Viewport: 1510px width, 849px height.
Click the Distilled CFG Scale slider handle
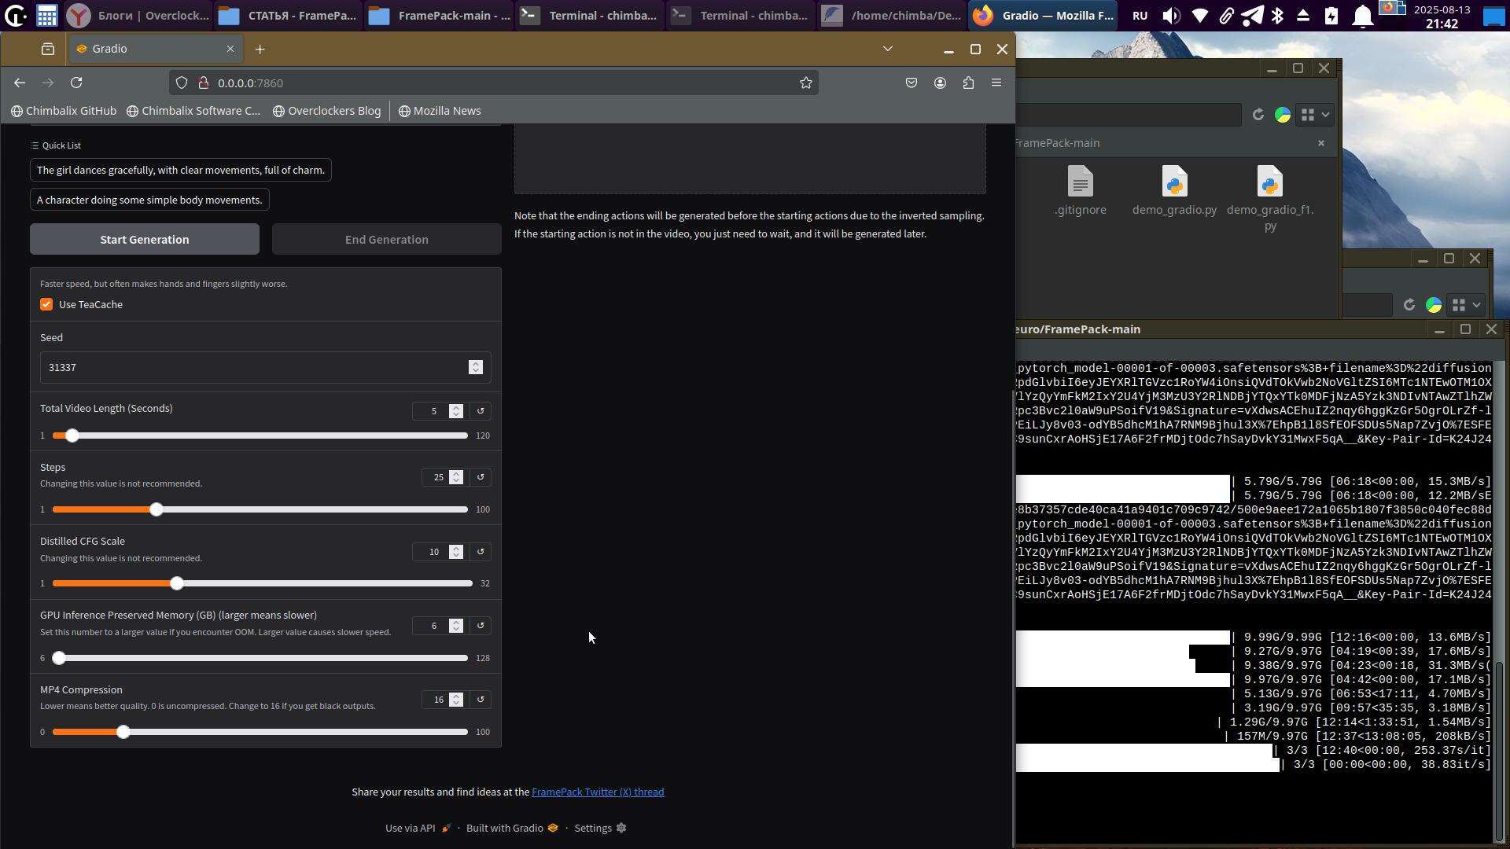(177, 583)
